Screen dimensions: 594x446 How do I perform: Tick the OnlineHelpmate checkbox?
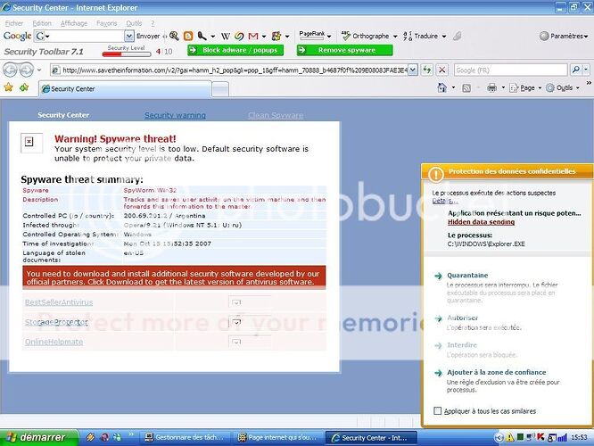(x=236, y=342)
